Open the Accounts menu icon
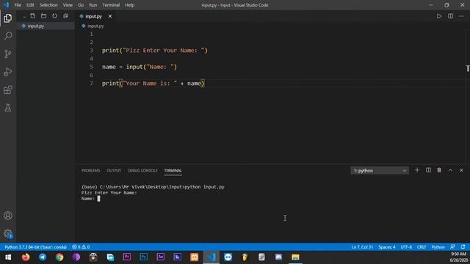The width and height of the screenshot is (470, 264). click(8, 216)
